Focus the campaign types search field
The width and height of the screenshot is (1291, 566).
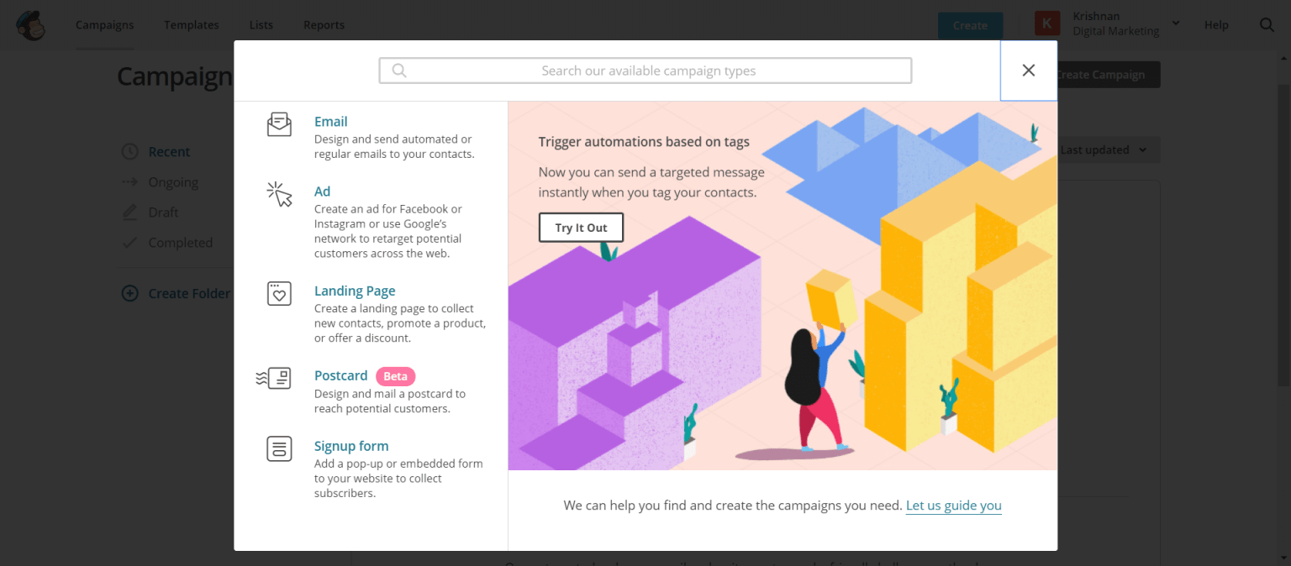pyautogui.click(x=647, y=71)
